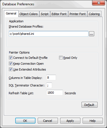Focus the Shared Database Profiles path field
The height and width of the screenshot is (128, 107).
pyautogui.click(x=49, y=34)
